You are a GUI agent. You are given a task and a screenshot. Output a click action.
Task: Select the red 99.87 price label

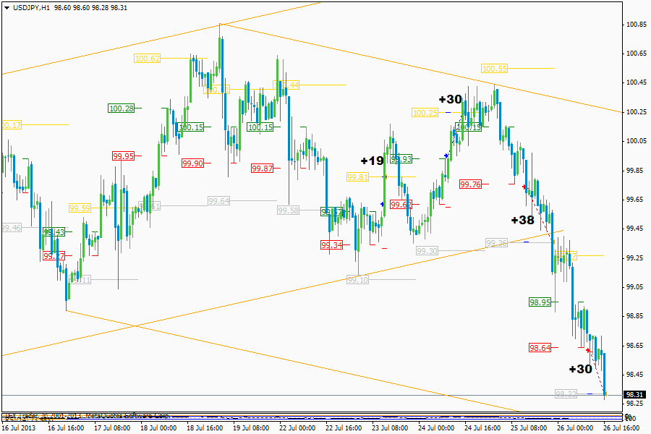[x=262, y=169]
